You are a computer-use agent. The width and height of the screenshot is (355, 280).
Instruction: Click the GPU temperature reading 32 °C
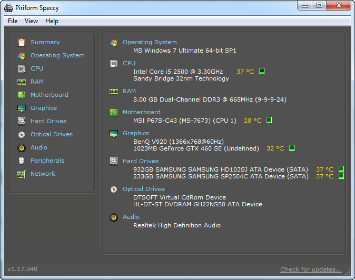[x=275, y=148]
